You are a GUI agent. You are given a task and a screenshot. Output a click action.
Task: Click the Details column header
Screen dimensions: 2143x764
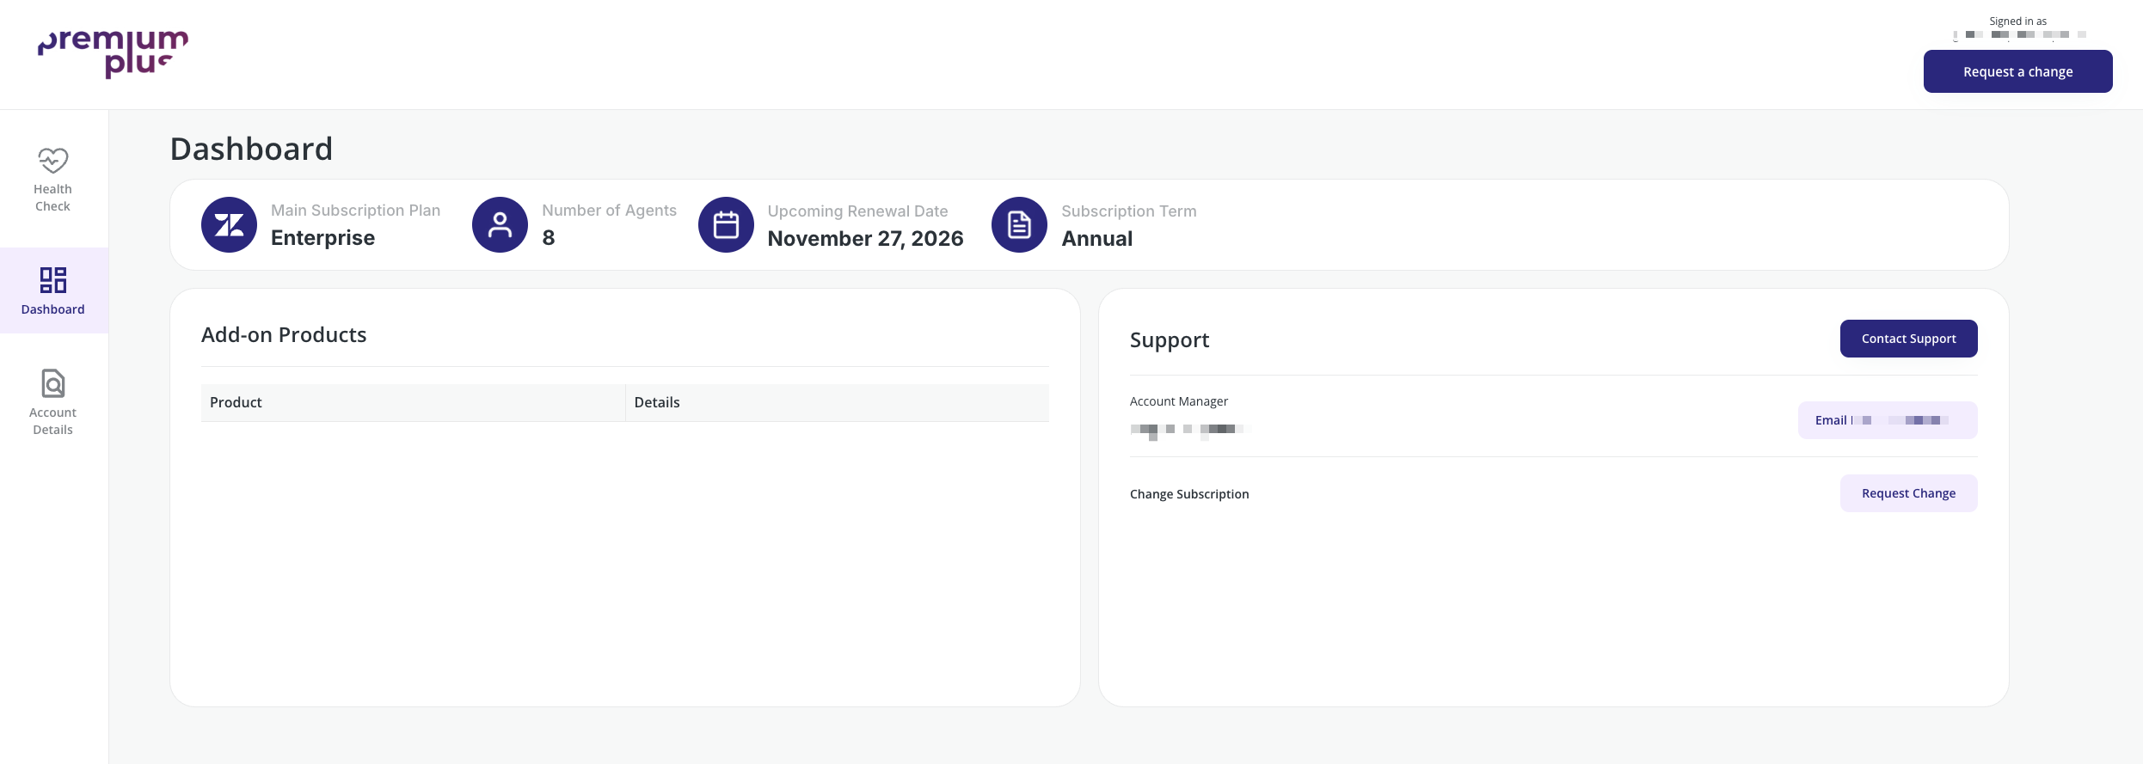[657, 402]
